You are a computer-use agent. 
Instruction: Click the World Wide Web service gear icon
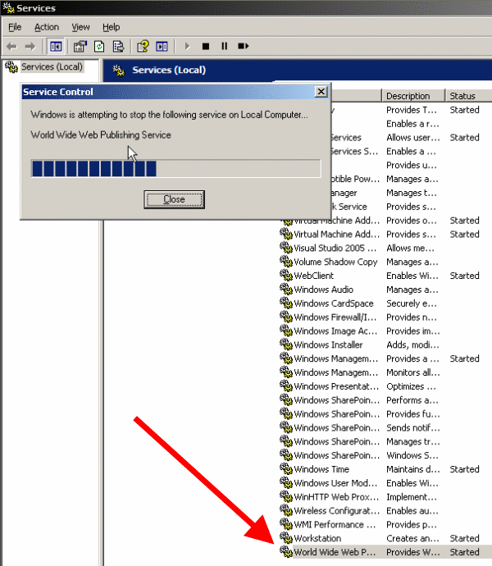point(286,551)
